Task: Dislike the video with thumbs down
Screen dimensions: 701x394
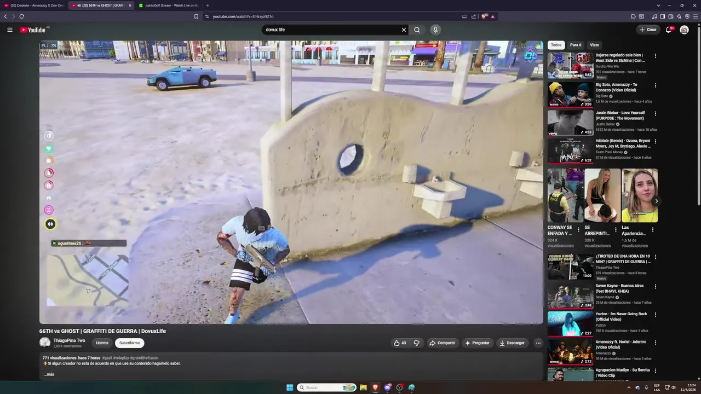Action: coord(416,343)
